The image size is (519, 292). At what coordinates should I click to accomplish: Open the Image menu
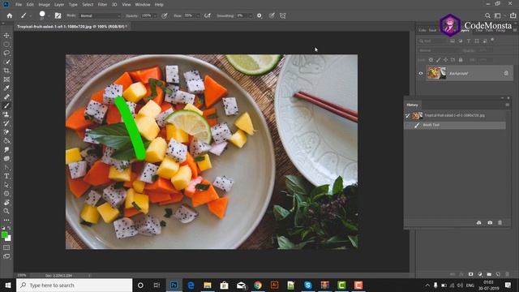pyautogui.click(x=44, y=5)
